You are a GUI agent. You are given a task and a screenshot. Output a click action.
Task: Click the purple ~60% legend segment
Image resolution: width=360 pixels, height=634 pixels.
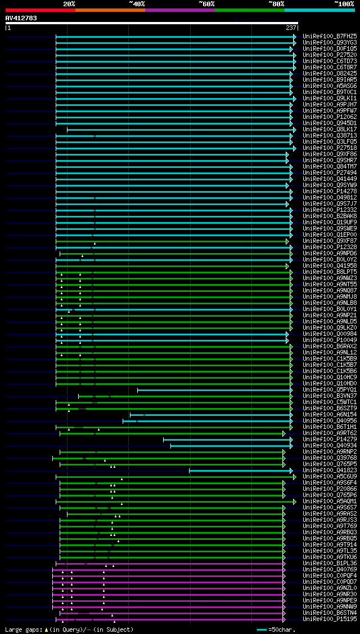[180, 10]
